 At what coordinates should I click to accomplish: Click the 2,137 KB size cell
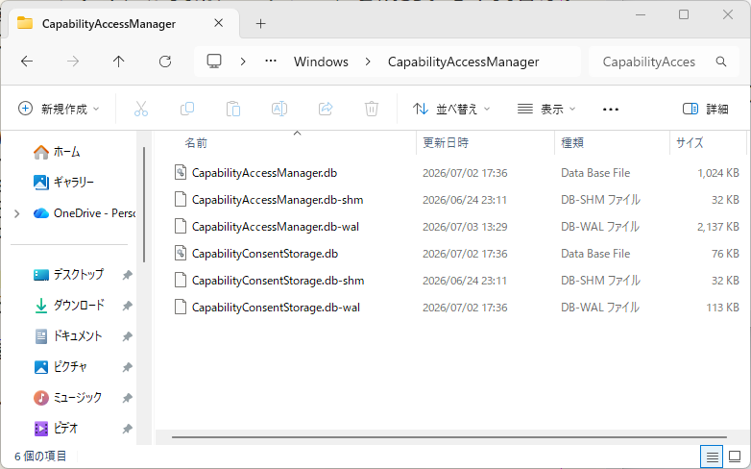point(718,227)
